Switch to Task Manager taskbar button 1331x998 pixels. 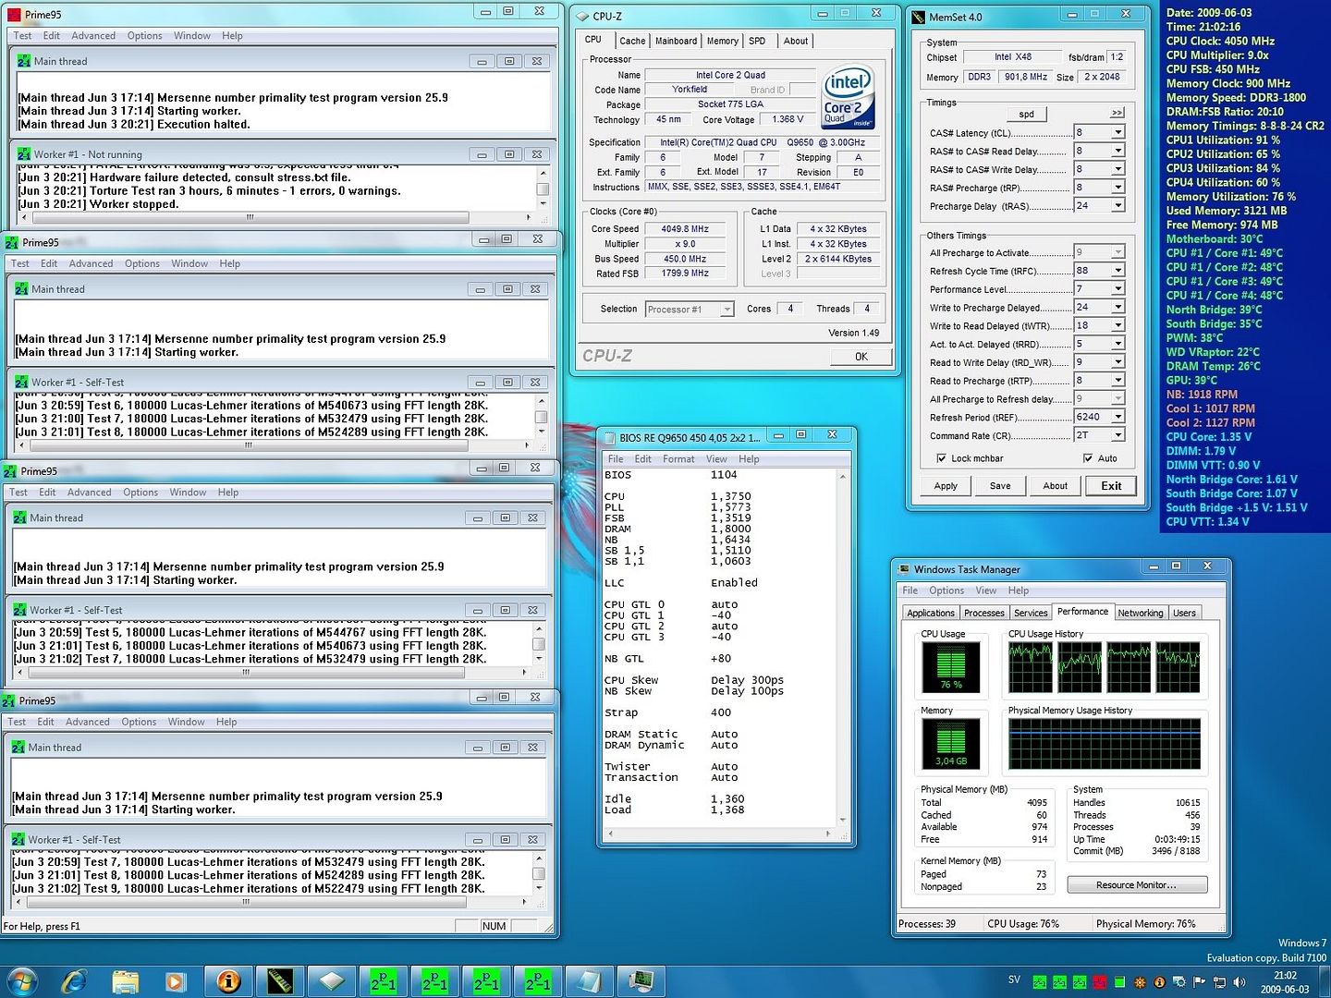coord(641,980)
